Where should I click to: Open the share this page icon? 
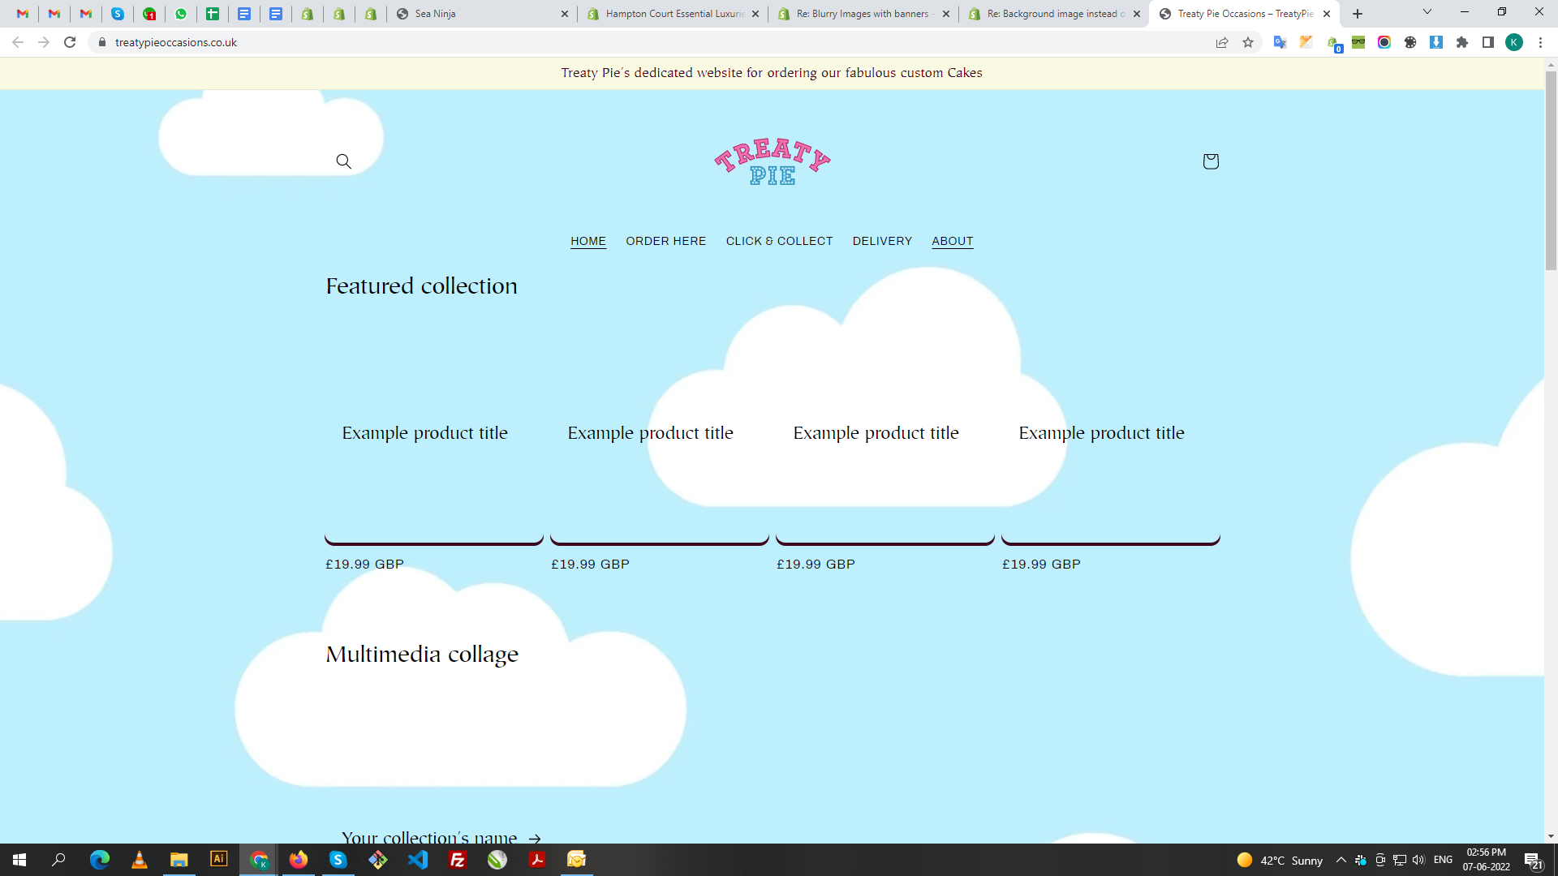point(1222,43)
